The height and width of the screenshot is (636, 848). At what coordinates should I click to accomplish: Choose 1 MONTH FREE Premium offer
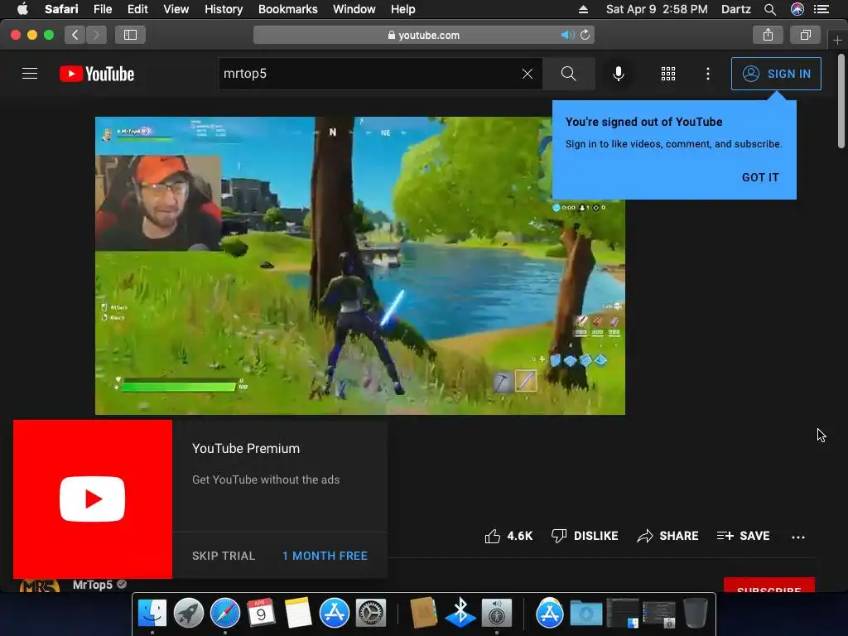tap(325, 556)
